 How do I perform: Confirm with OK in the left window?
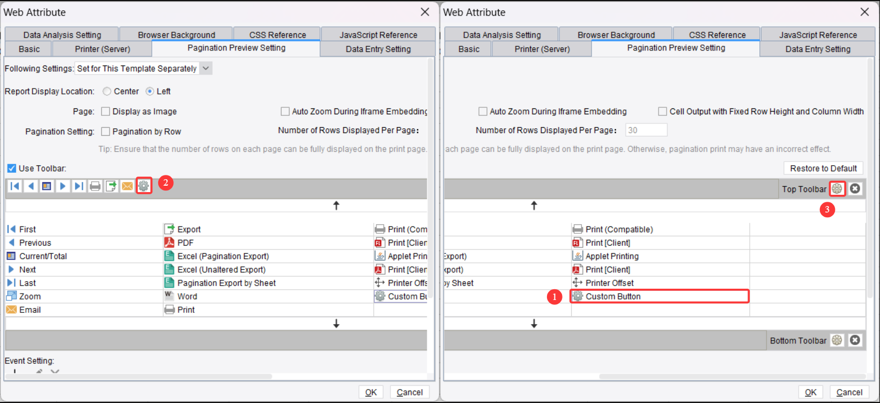click(x=371, y=392)
